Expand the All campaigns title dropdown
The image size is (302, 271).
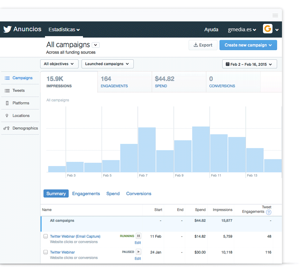click(x=96, y=45)
